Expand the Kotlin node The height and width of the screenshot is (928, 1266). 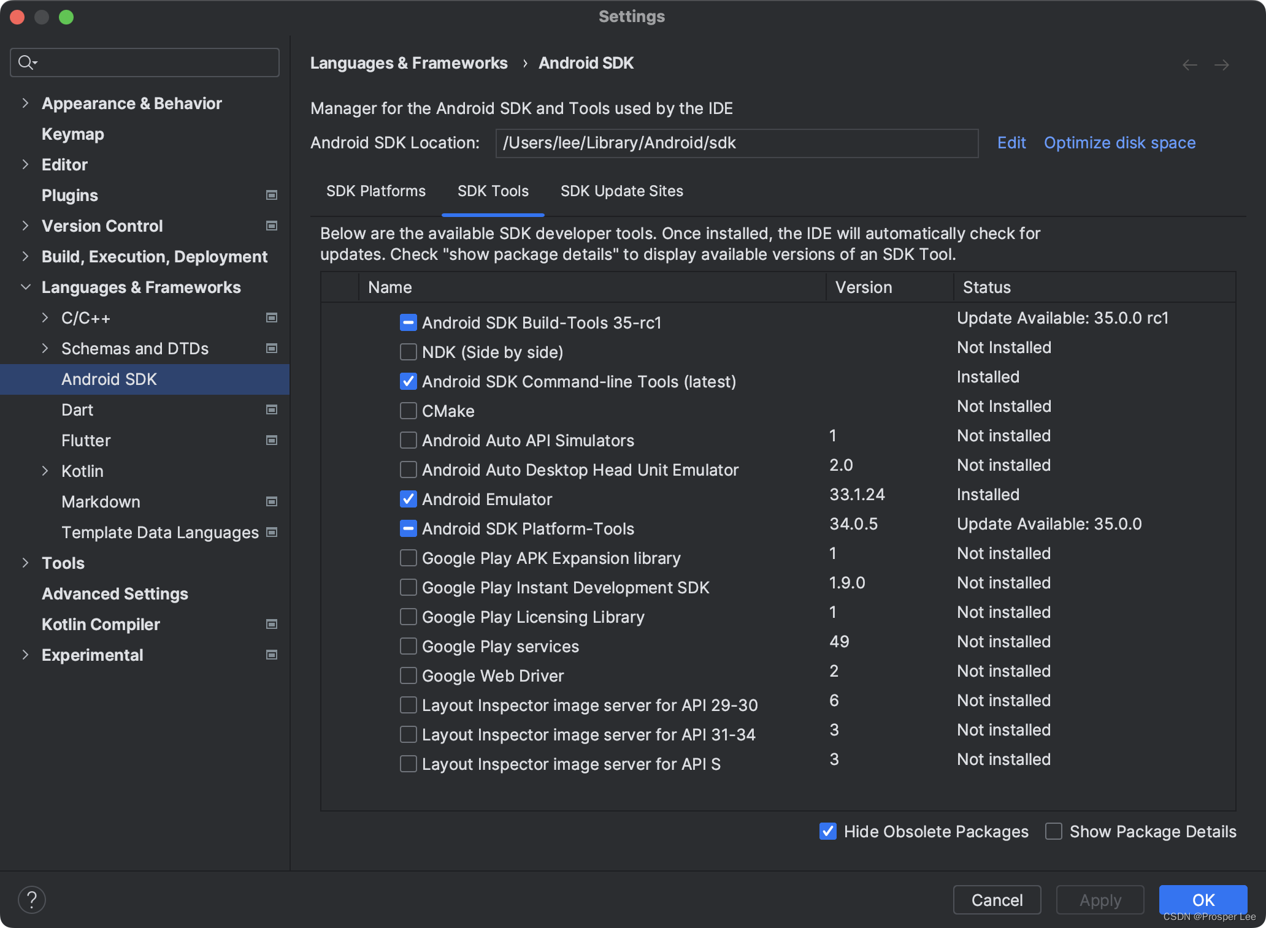(x=45, y=471)
